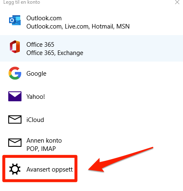Choose the multicolor Google G logo
Image resolution: width=183 pixels, height=191 pixels.
tap(15, 73)
